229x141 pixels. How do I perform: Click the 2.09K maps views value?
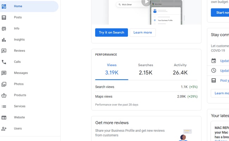[x=181, y=97]
